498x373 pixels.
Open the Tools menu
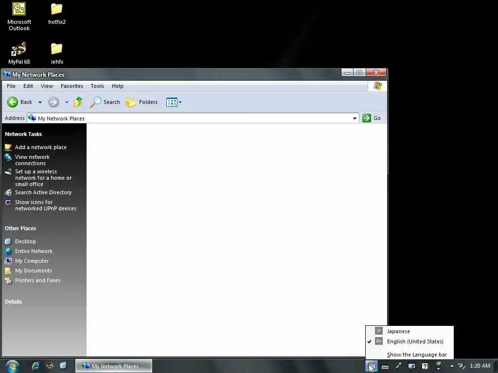[97, 86]
